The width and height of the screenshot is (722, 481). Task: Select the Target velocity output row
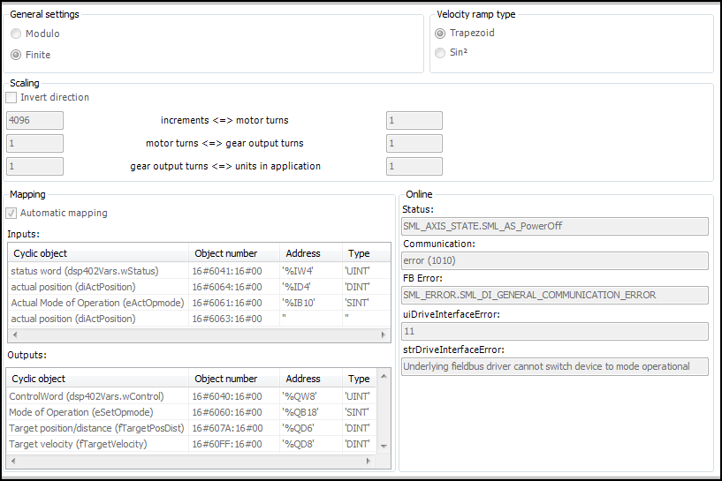click(97, 444)
